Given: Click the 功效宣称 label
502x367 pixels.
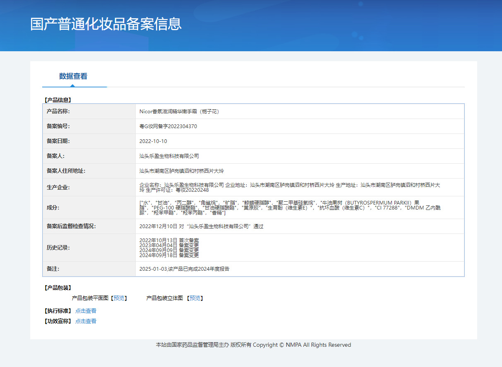Looking at the screenshot, I should point(58,321).
